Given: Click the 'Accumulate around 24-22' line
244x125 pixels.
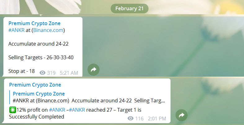Looking at the screenshot, I should pyautogui.click(x=38, y=44).
